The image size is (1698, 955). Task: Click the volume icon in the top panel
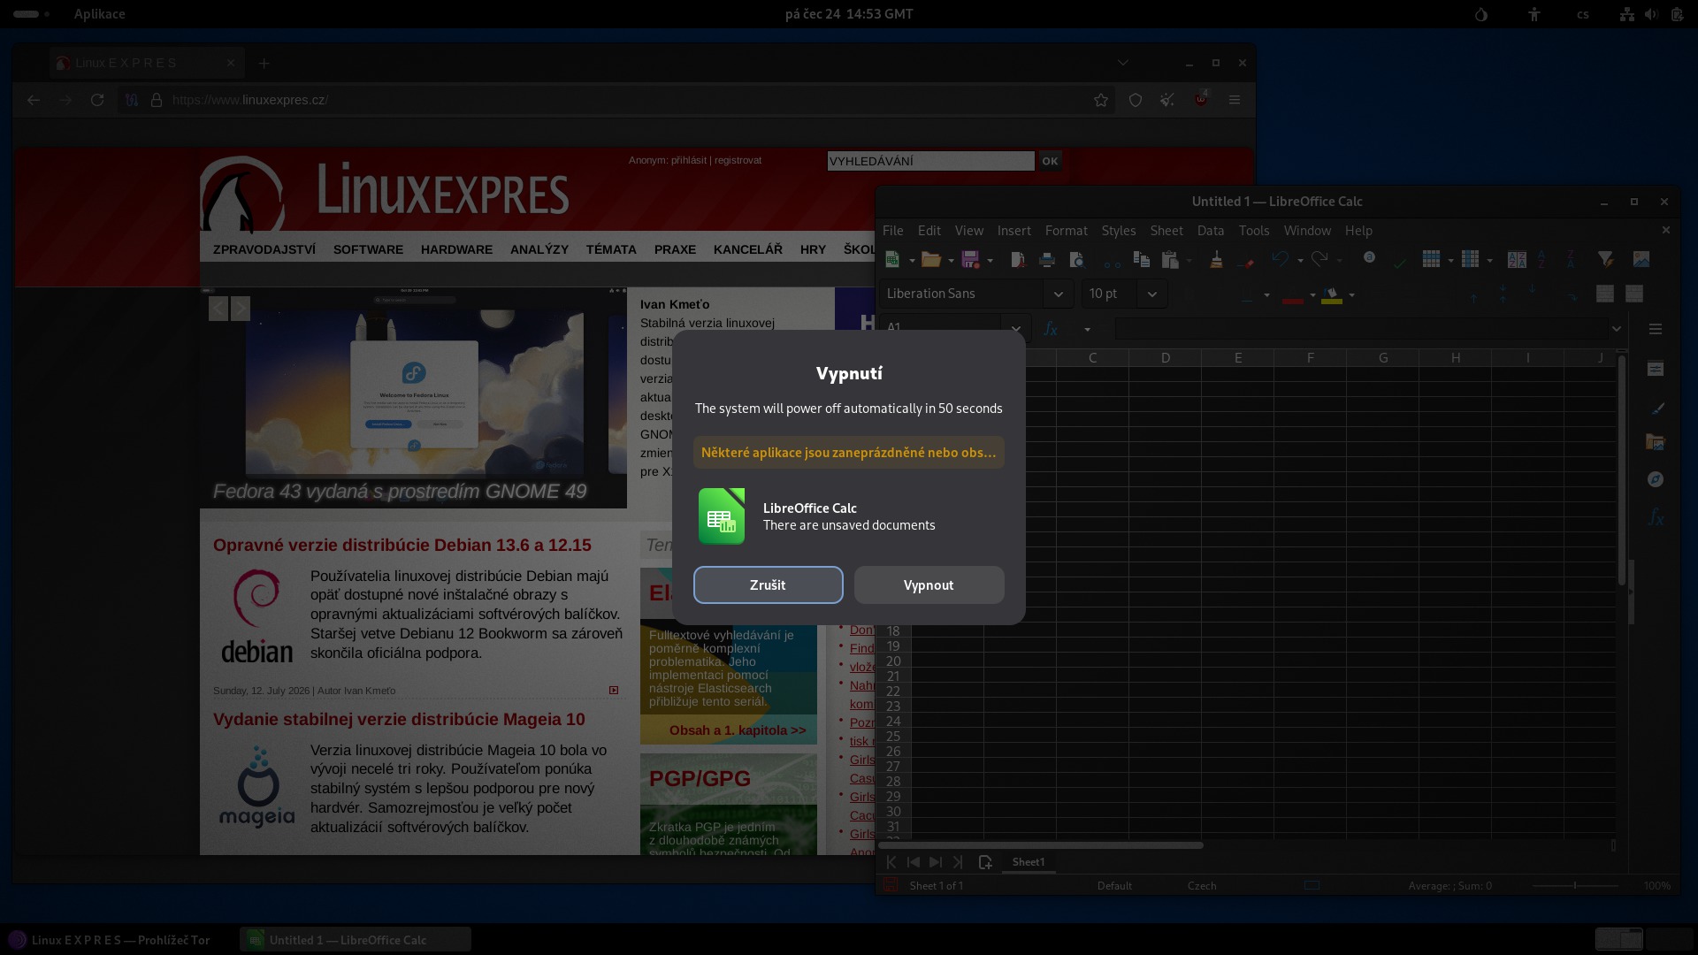pyautogui.click(x=1651, y=14)
